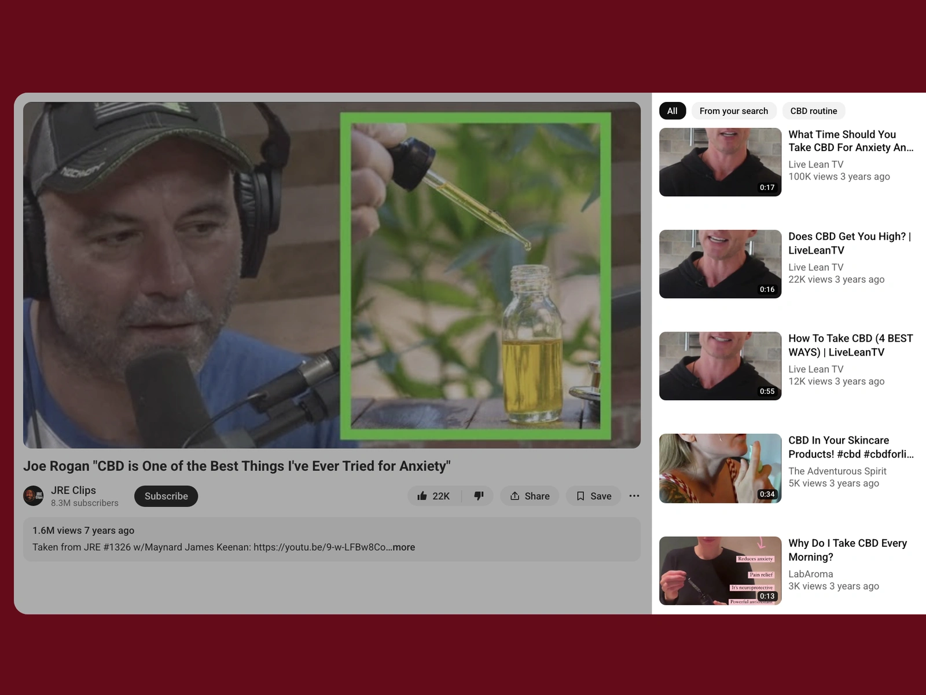Click the main video player
This screenshot has height=695, width=926.
[332, 275]
